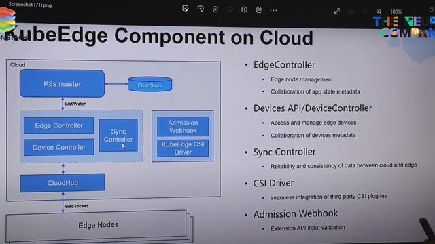Click the EdgeController bullet heading

[x=284, y=65]
